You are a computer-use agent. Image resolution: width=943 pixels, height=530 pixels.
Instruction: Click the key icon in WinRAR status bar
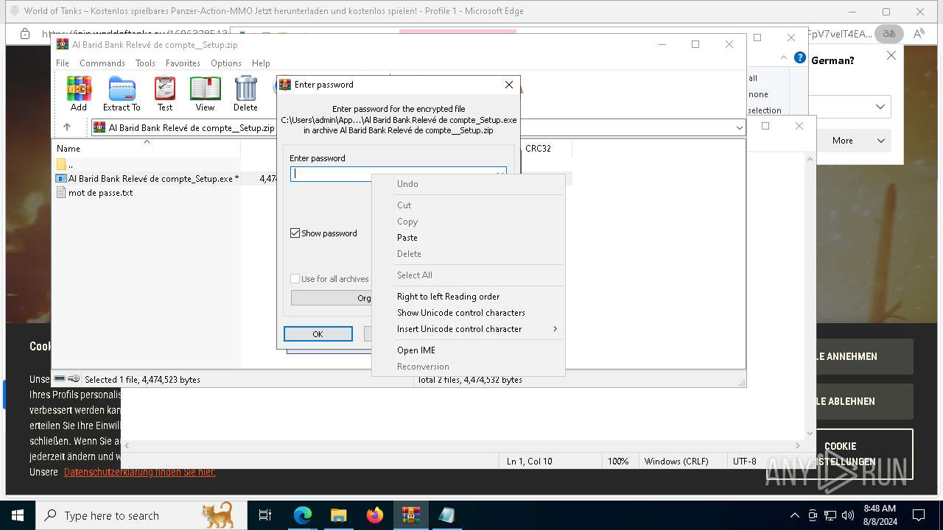(74, 379)
